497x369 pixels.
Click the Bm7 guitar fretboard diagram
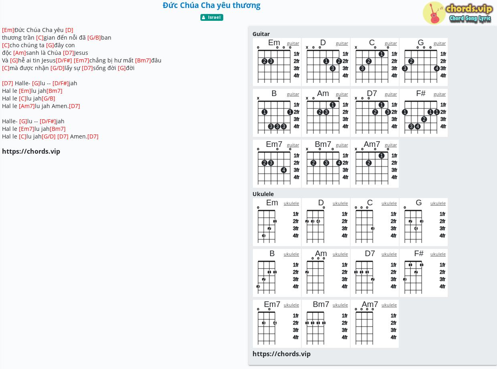click(326, 164)
